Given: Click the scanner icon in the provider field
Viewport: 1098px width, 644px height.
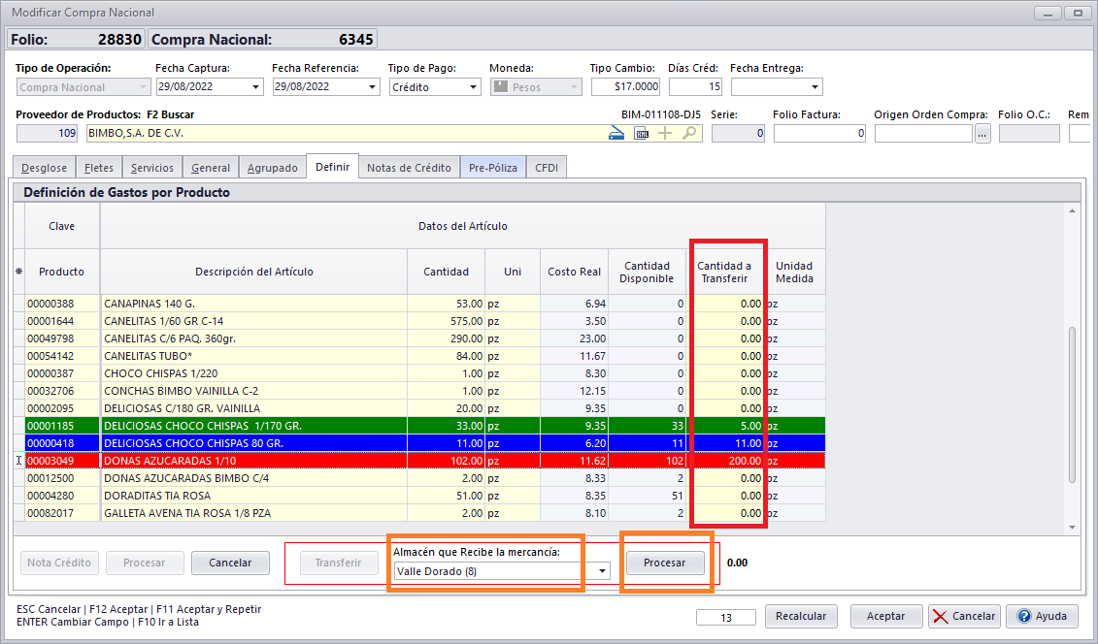Looking at the screenshot, I should 616,134.
